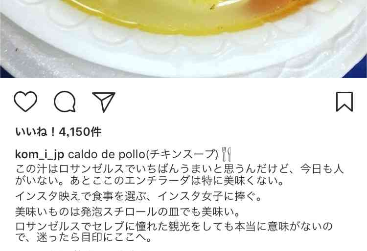Screen dimensions: 367x251
Task: Click the line ロサンゼルスでセレブに憧れた観光
Action: (x=174, y=226)
